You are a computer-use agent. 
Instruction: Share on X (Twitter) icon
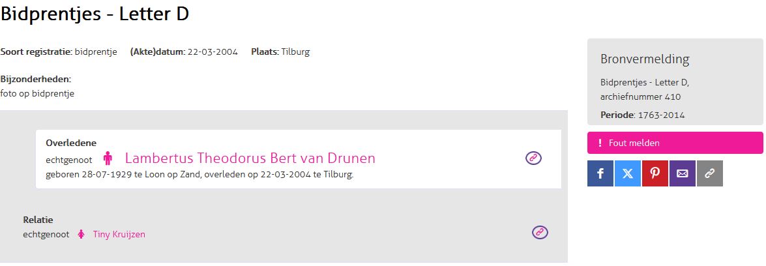coord(627,173)
